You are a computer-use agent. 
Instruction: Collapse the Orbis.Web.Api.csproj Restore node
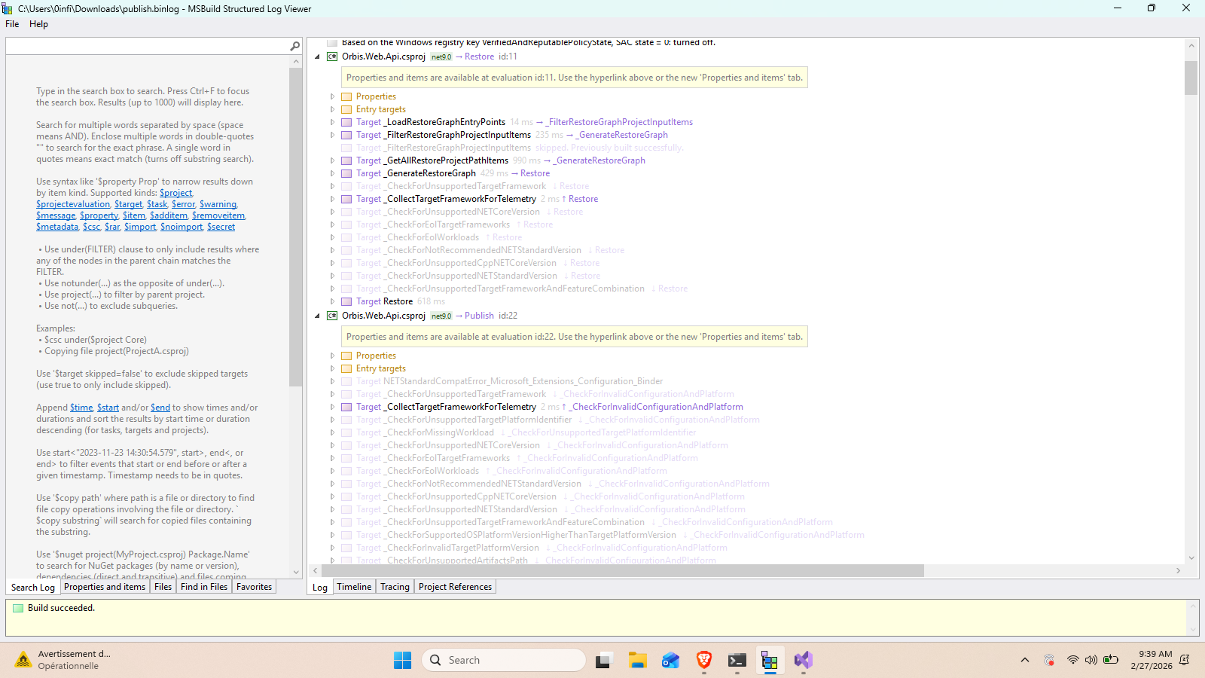[317, 56]
